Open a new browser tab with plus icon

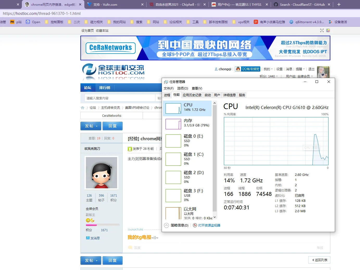tap(339, 4)
